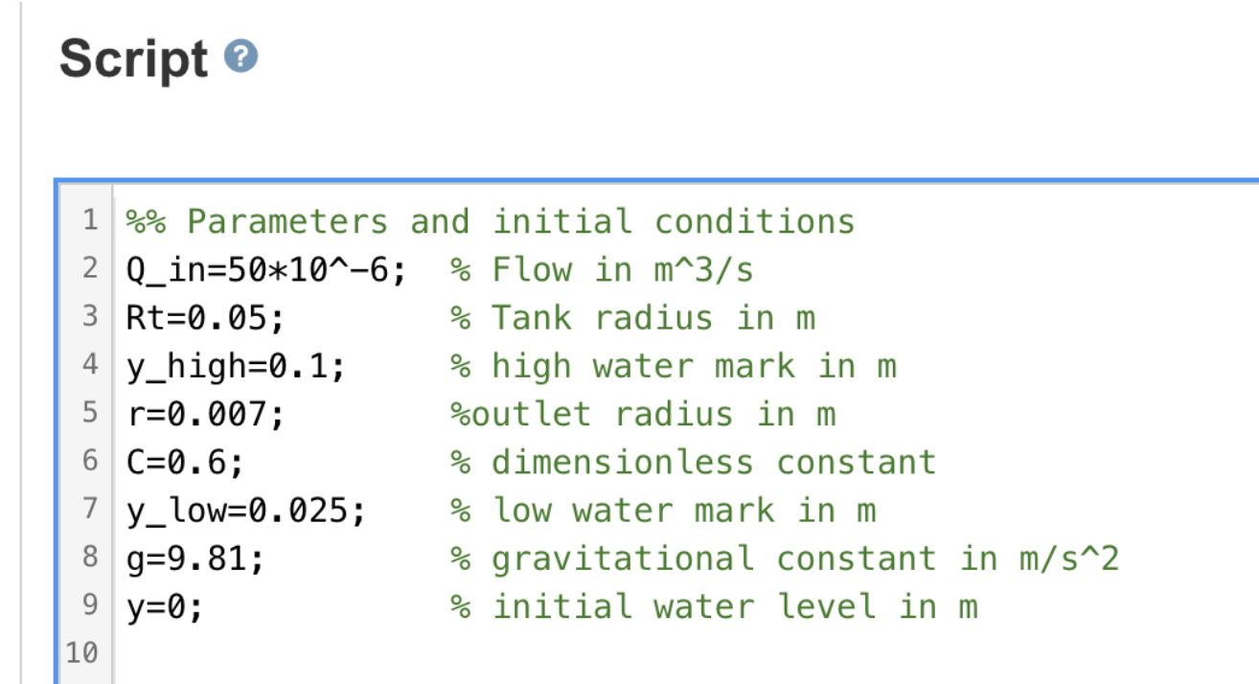
Task: Click the high water mark comment
Action: click(x=671, y=365)
